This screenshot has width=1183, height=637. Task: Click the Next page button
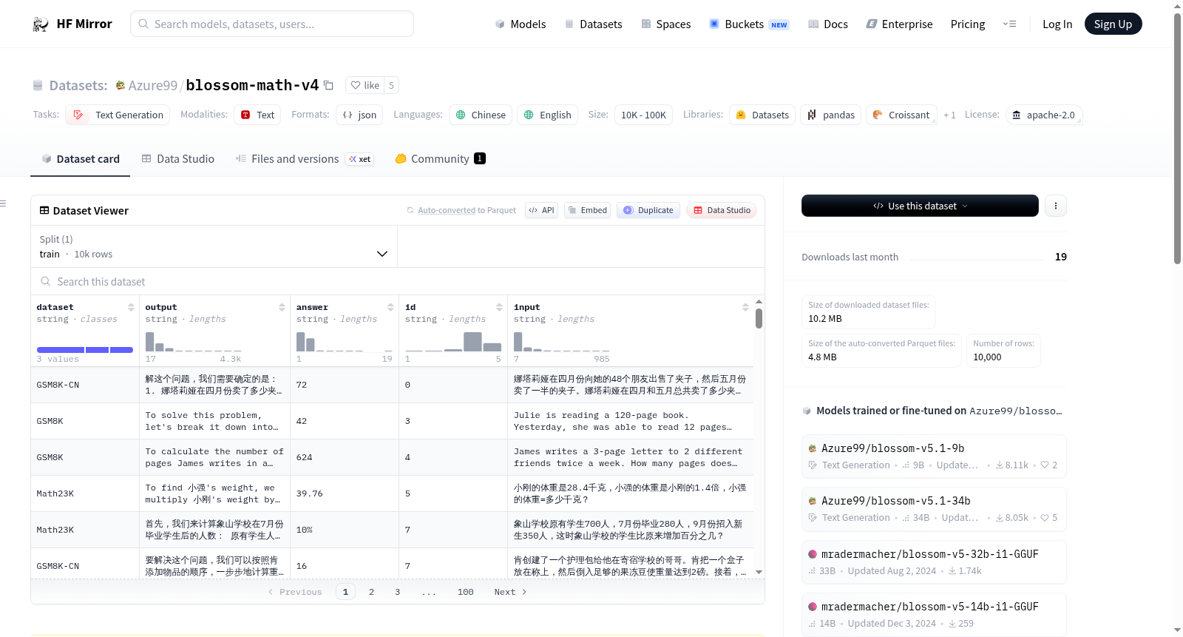(510, 592)
